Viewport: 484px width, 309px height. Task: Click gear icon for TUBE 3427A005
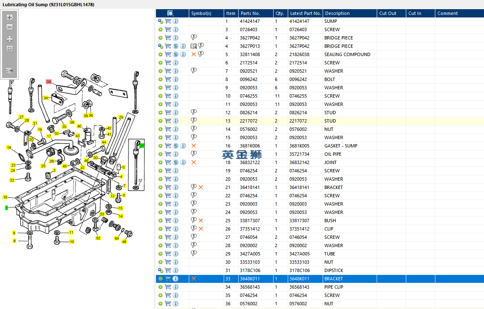pos(161,254)
